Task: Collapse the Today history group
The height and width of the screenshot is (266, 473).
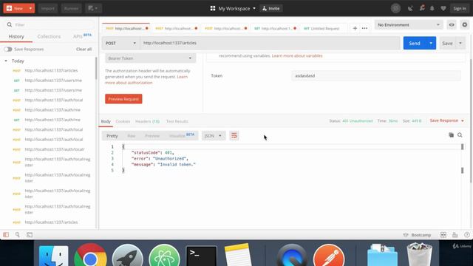Action: click(x=6, y=61)
